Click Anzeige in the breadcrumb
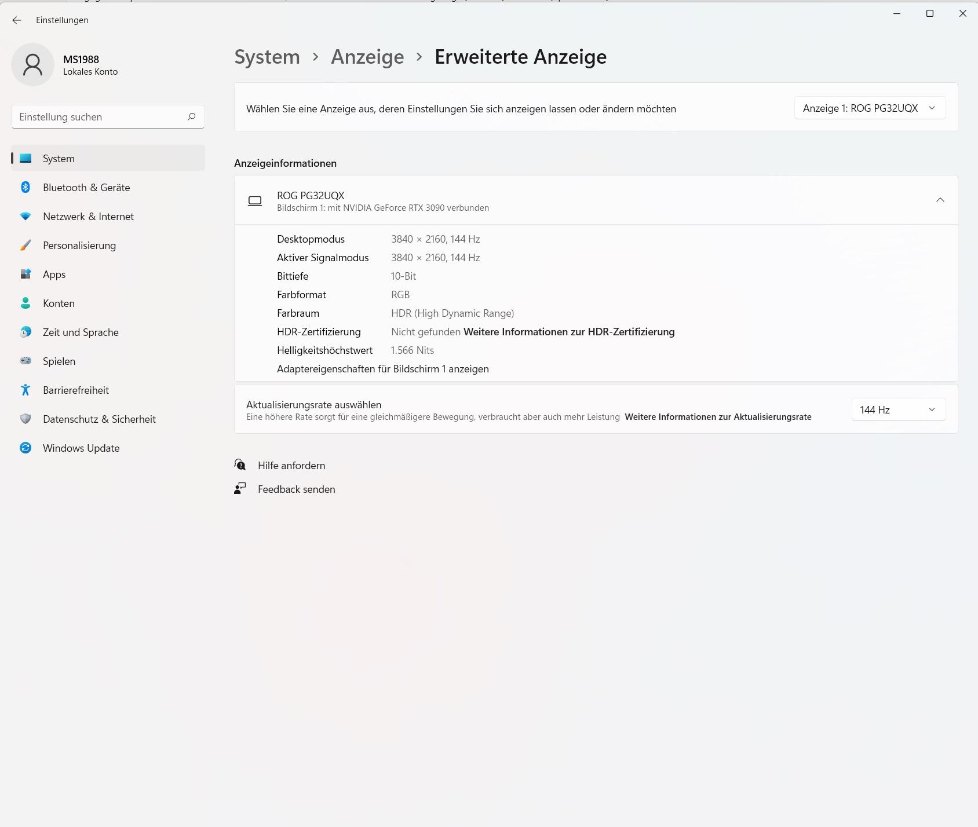978x827 pixels. [367, 57]
